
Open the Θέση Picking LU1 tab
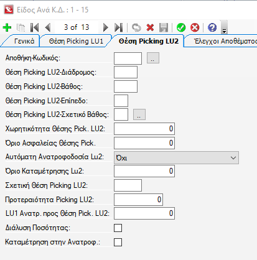(x=76, y=41)
